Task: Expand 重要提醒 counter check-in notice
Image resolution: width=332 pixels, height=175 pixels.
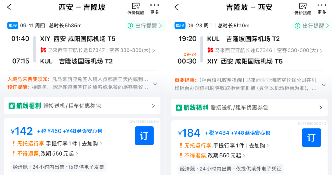Action: pyautogui.click(x=323, y=85)
